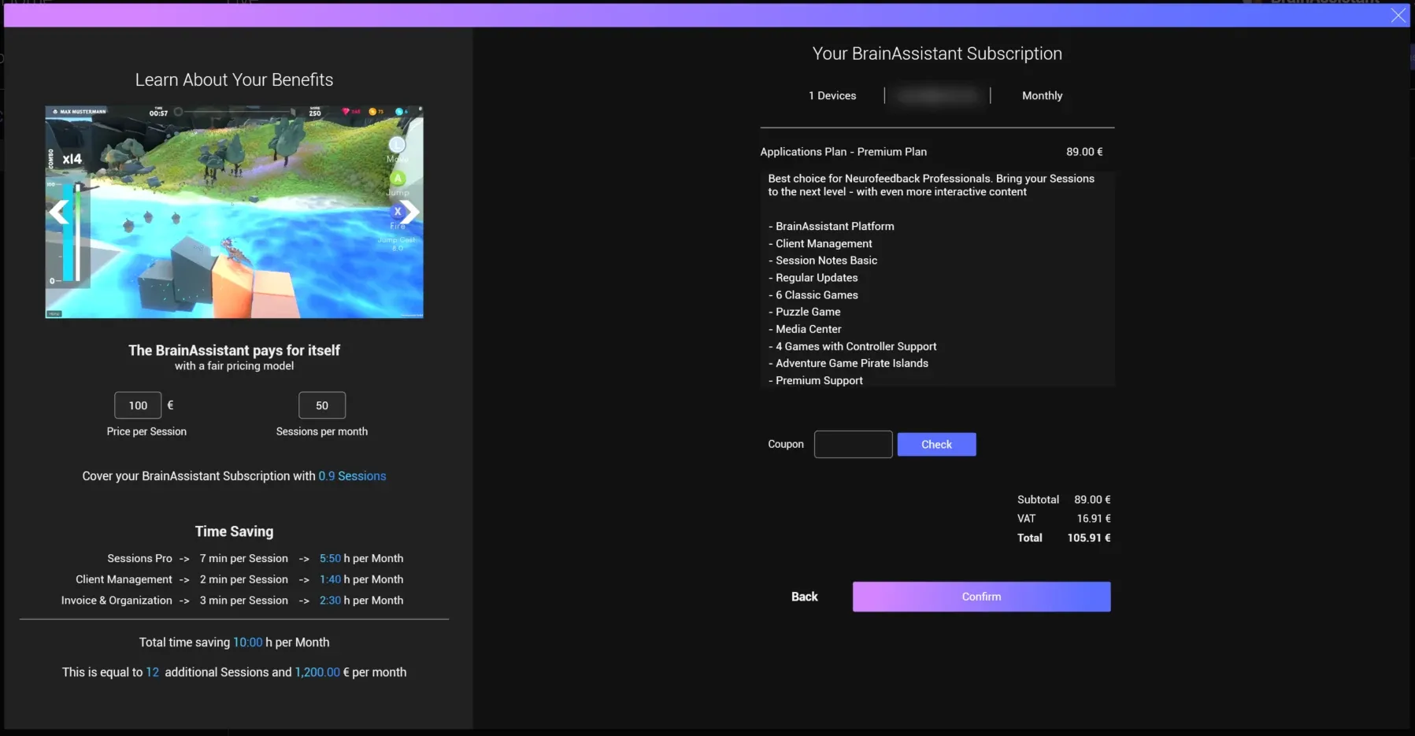
Task: Click the Session Notes Basic line
Action: tap(823, 261)
